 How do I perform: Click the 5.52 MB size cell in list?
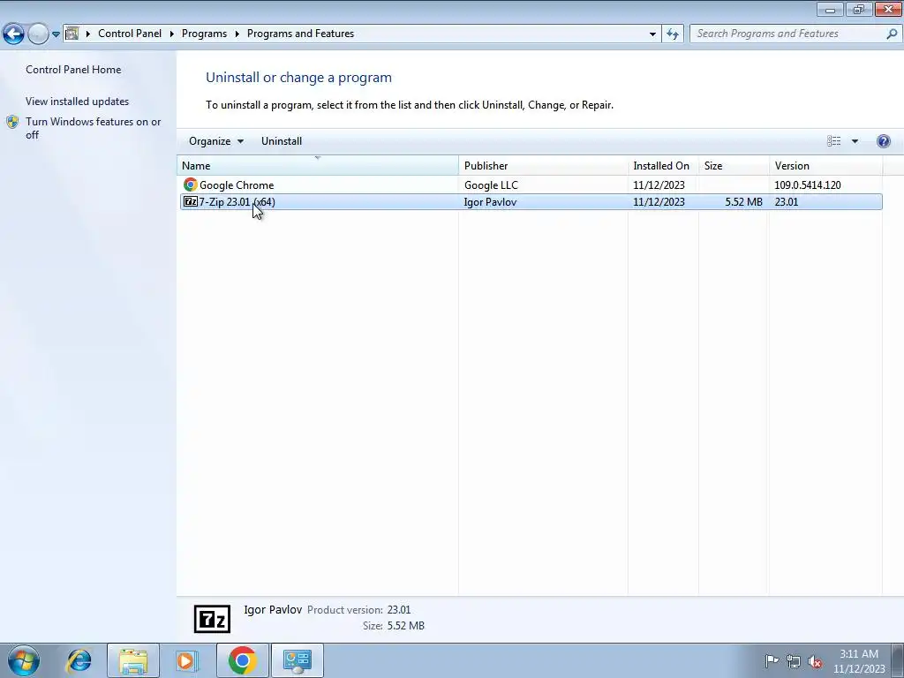[743, 202]
